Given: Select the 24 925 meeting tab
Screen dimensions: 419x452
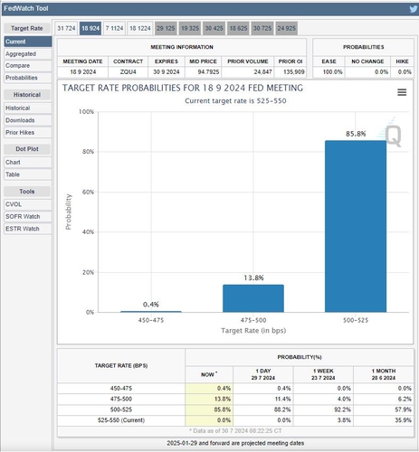Looking at the screenshot, I should tap(287, 28).
